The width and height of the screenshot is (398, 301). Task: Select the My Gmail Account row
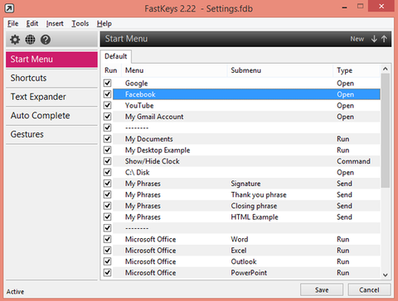coord(246,117)
